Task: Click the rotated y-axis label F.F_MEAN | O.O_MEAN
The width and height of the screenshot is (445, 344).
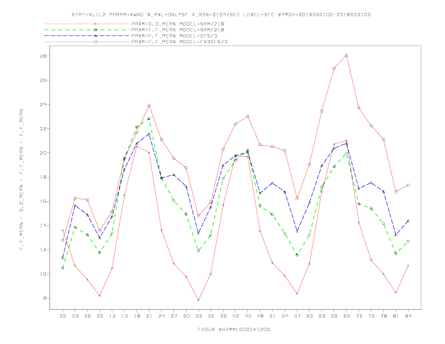Action: (21, 179)
